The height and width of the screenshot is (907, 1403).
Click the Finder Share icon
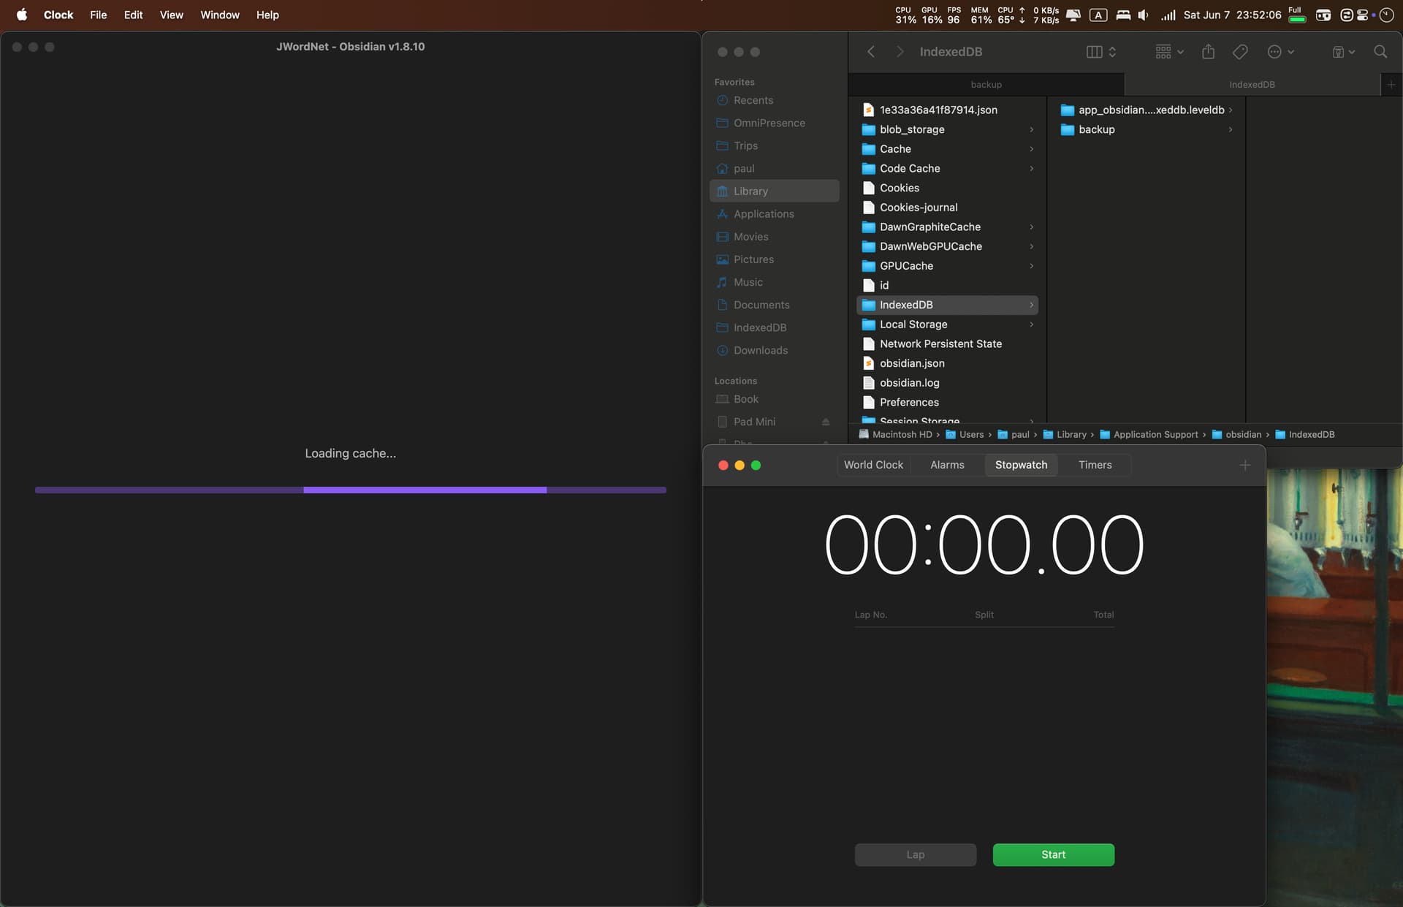[x=1209, y=52]
